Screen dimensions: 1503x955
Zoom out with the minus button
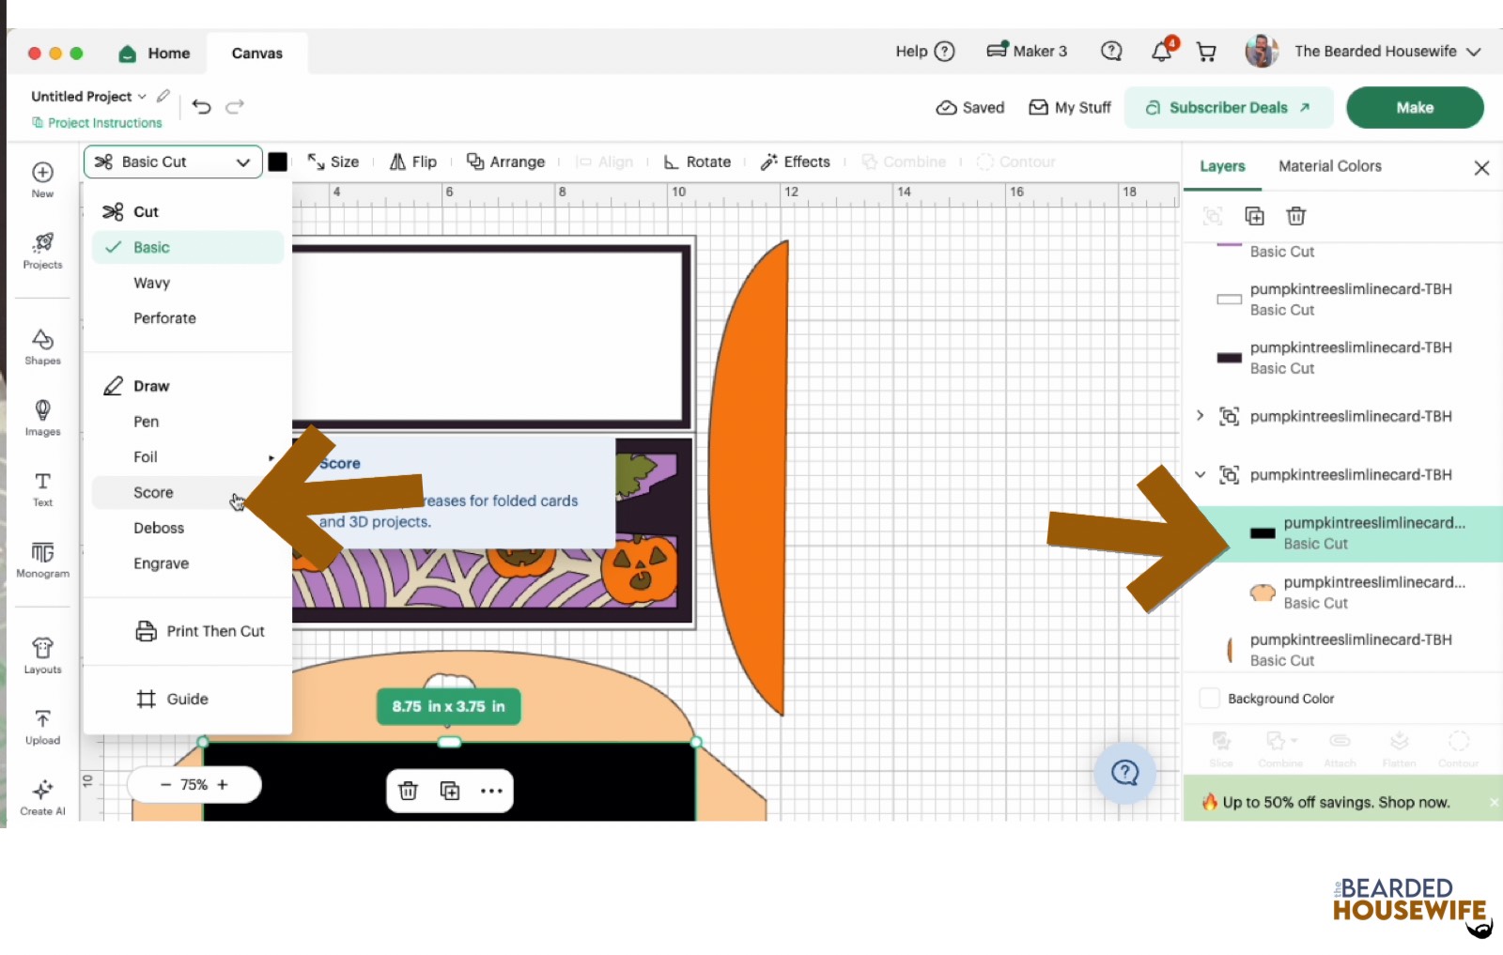(166, 785)
